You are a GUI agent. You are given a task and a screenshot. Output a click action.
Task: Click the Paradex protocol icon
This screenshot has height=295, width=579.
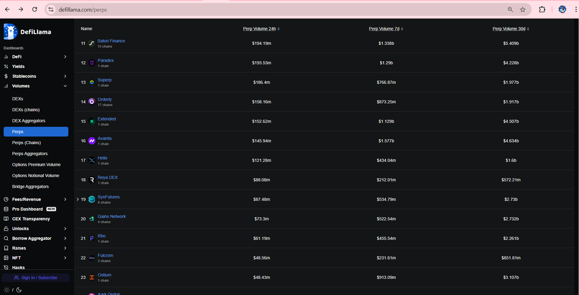(x=92, y=63)
